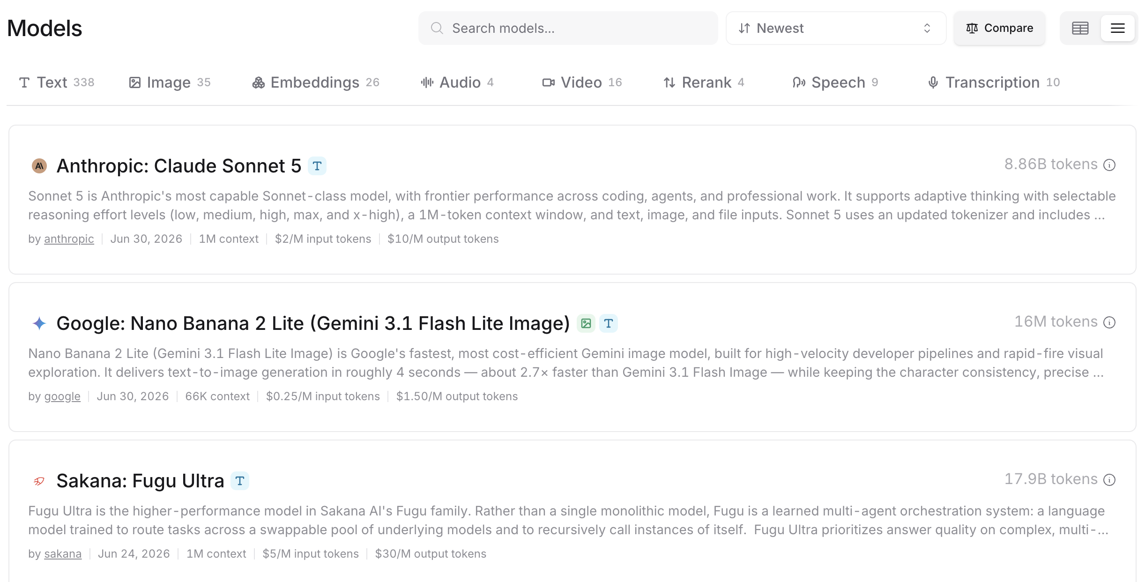Select the Transcription tab

[x=993, y=82]
